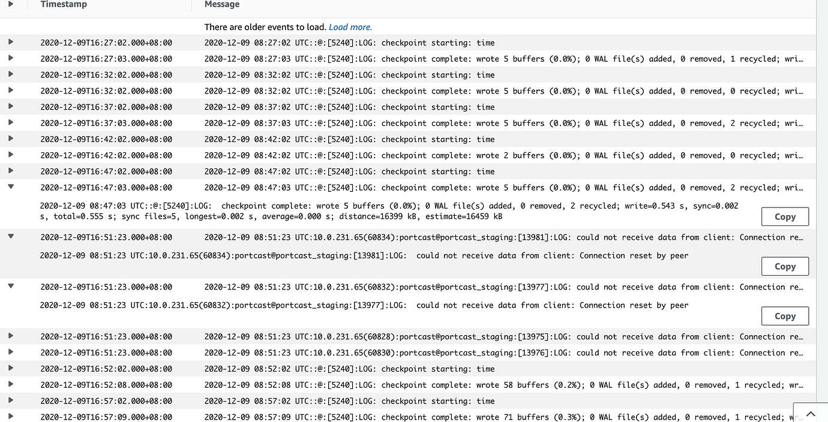Click the expanded detail text for port 60834
The width and height of the screenshot is (828, 422).
click(364, 255)
